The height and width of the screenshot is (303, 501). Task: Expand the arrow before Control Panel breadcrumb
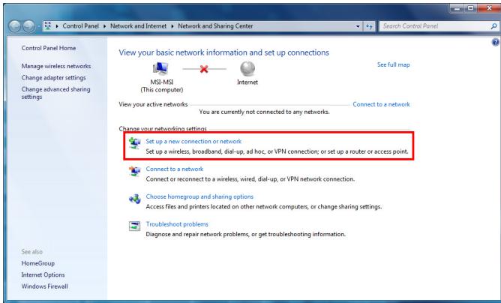tap(57, 26)
